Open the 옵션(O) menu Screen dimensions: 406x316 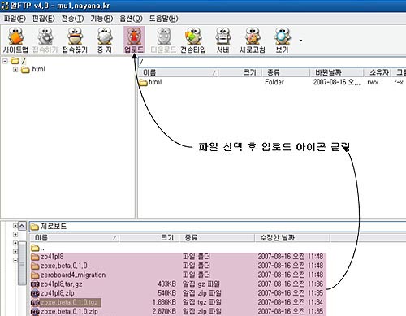[131, 19]
